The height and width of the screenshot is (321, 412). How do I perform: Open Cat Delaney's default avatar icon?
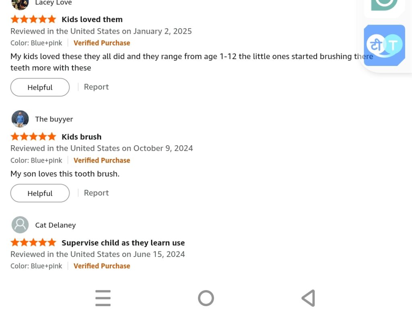[x=20, y=225]
